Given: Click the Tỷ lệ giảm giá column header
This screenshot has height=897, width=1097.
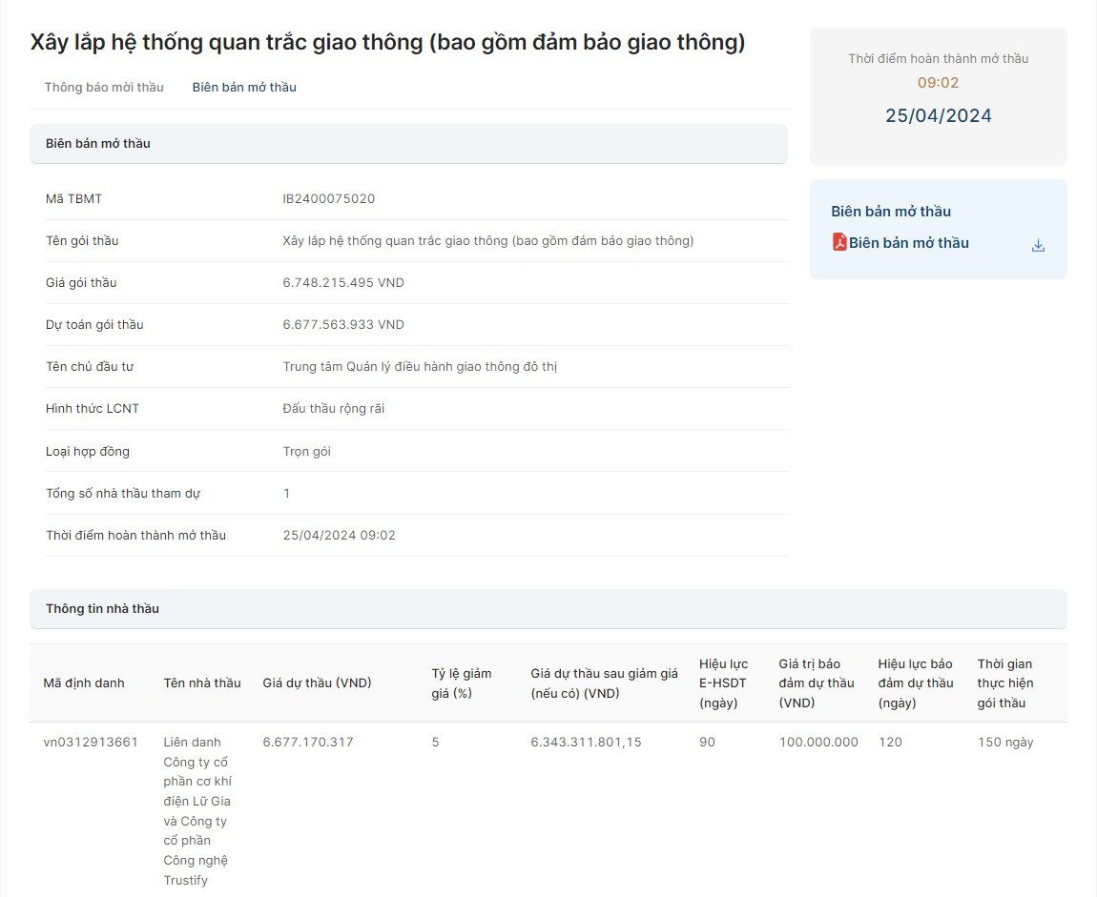Looking at the screenshot, I should [x=462, y=683].
